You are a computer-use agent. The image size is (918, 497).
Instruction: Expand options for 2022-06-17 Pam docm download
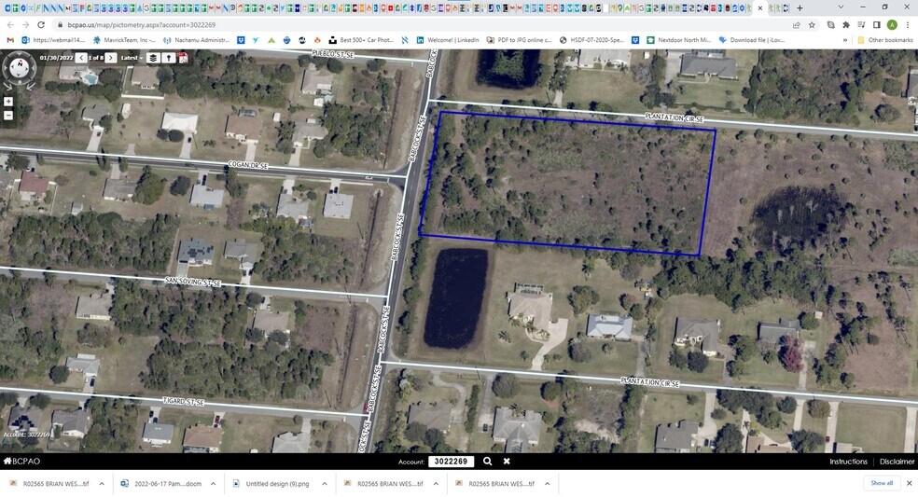pos(213,484)
